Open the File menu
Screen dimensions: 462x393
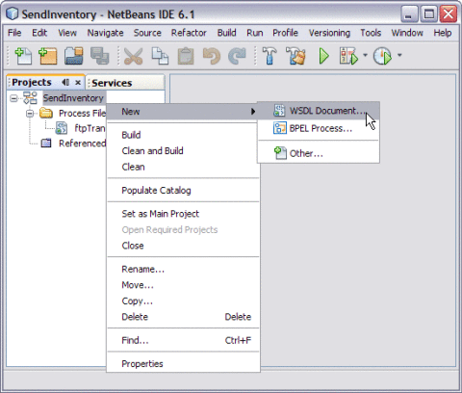click(14, 33)
